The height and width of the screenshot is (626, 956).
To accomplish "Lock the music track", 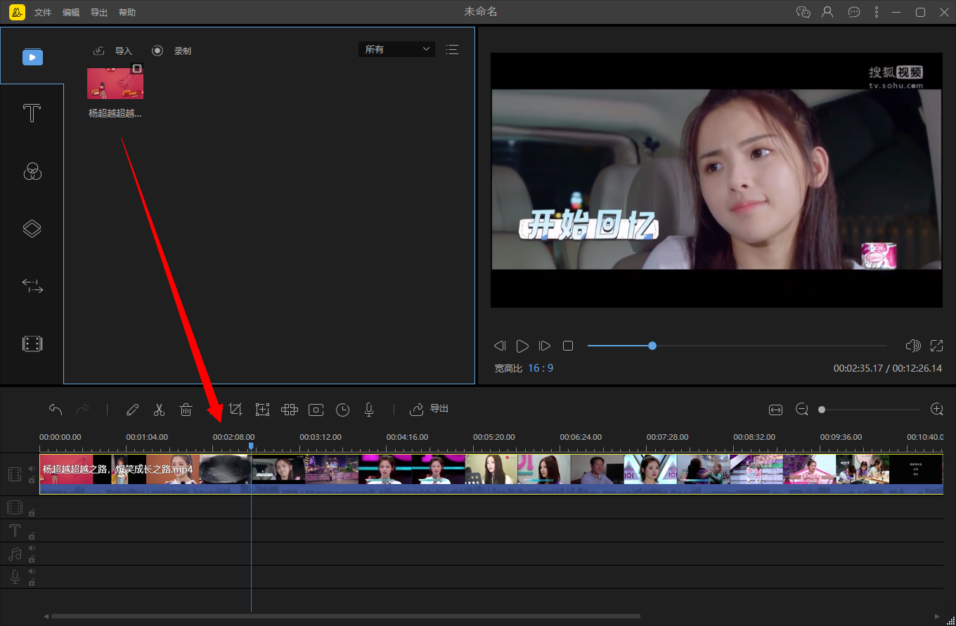I will [32, 559].
